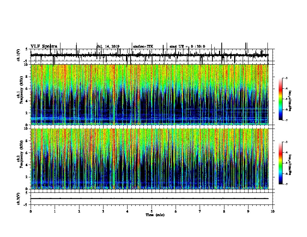
Task: Click the "4" tick on time axis
Action: tap(127, 211)
